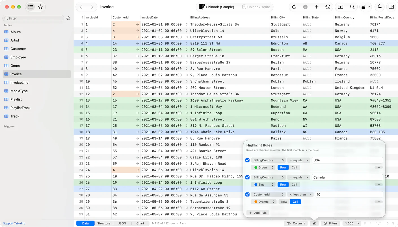Click Add Rule button

pyautogui.click(x=258, y=213)
